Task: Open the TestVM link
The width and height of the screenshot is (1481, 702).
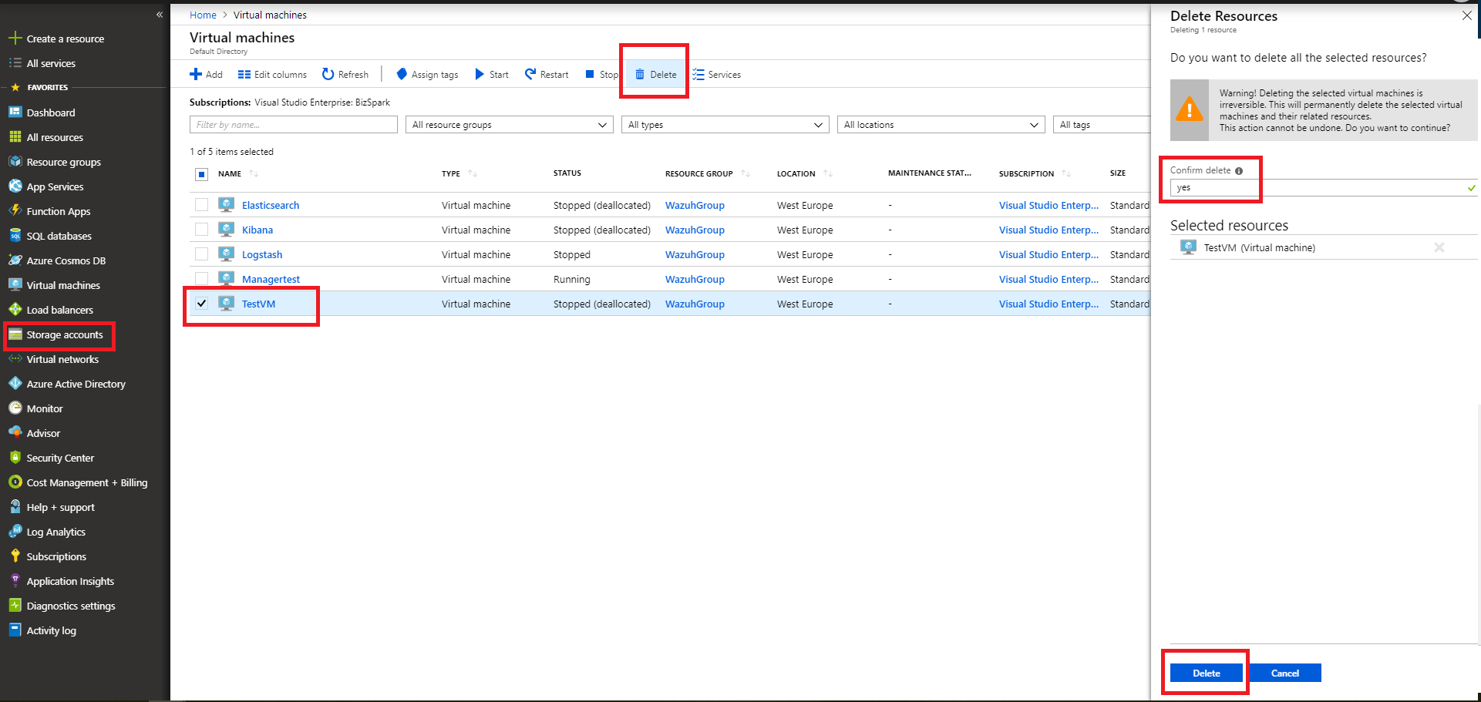Action: point(258,304)
